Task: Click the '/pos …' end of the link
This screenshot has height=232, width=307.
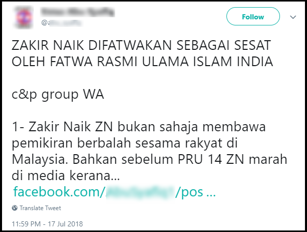Action: pos(195,192)
